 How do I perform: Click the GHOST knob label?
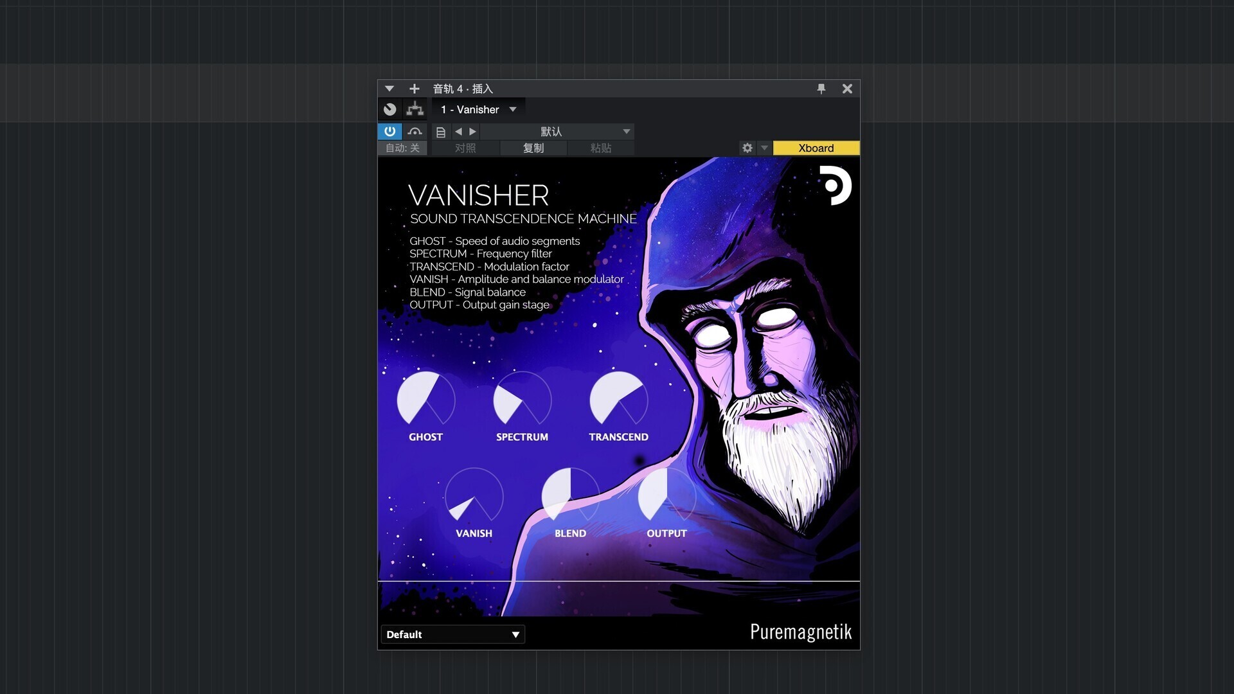425,437
